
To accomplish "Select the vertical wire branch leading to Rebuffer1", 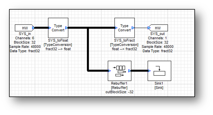I will pos(88,50).
